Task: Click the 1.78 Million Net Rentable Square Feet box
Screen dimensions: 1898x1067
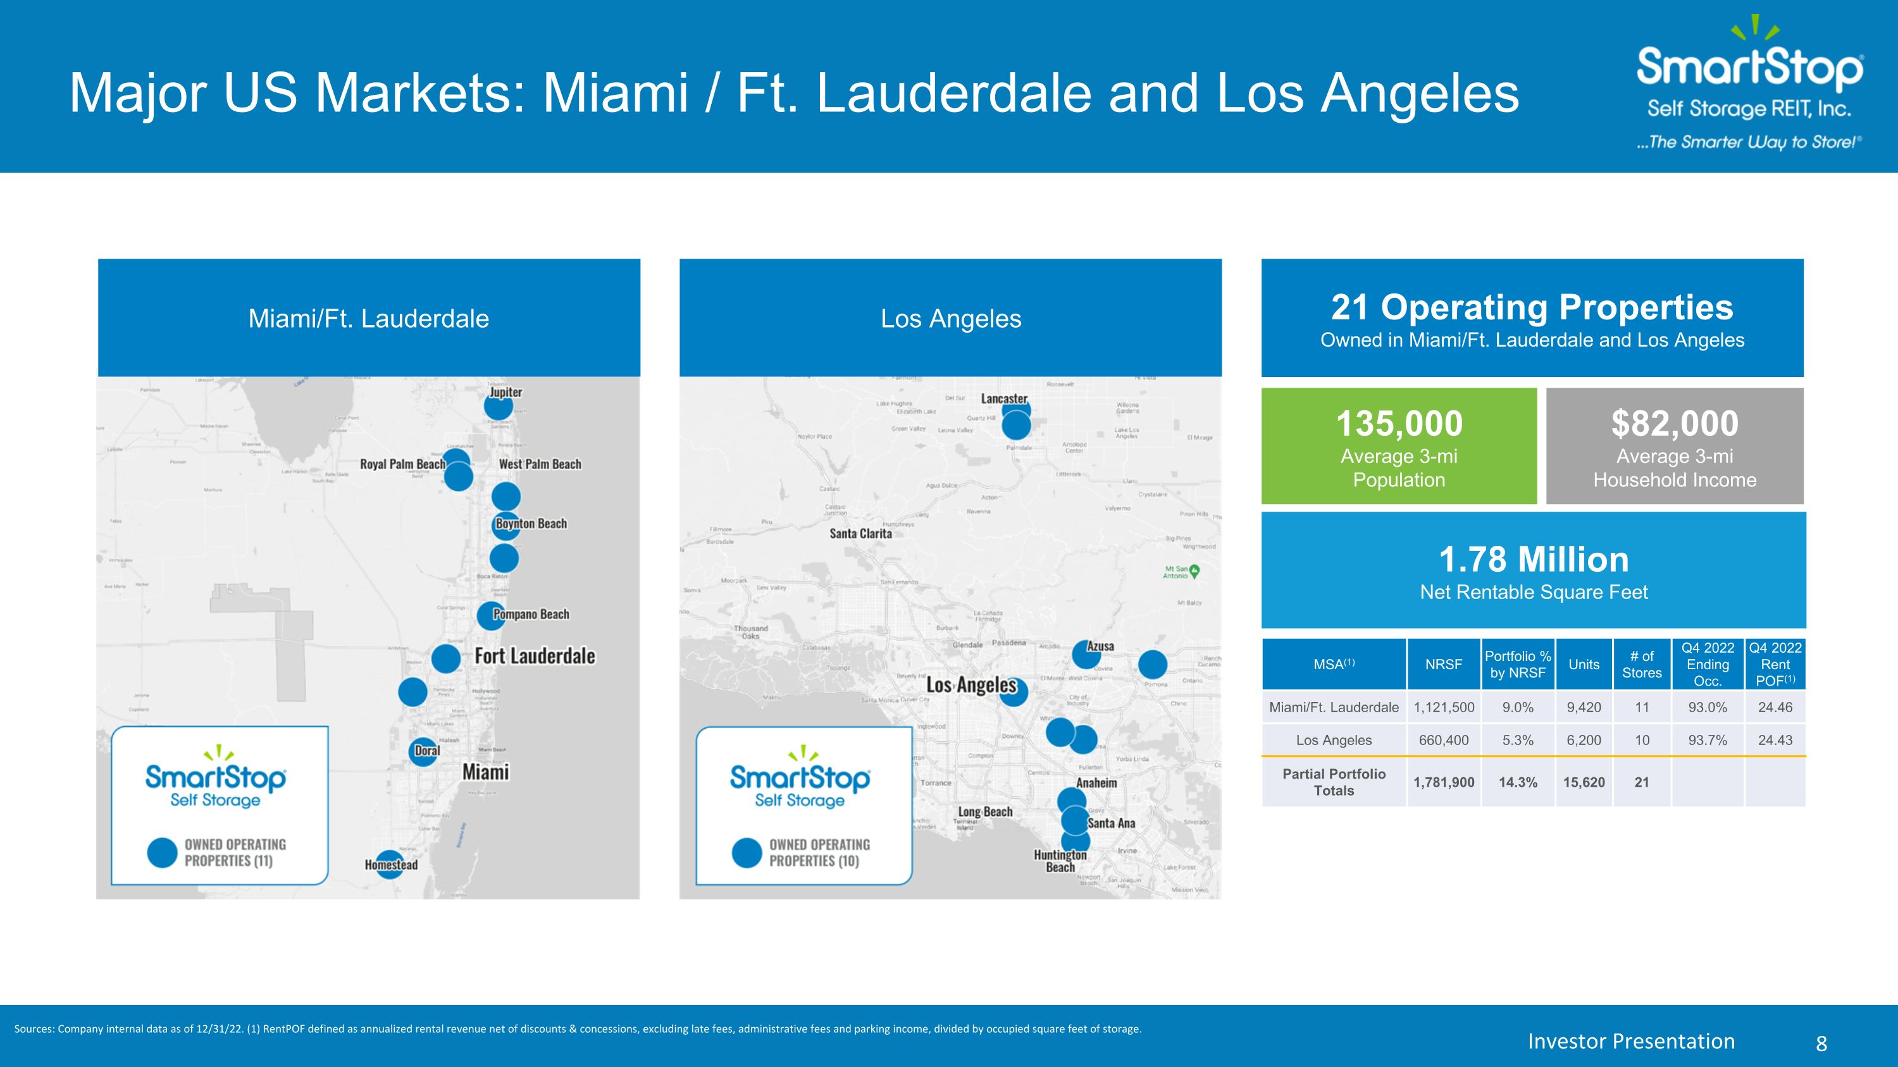Action: pos(1534,570)
